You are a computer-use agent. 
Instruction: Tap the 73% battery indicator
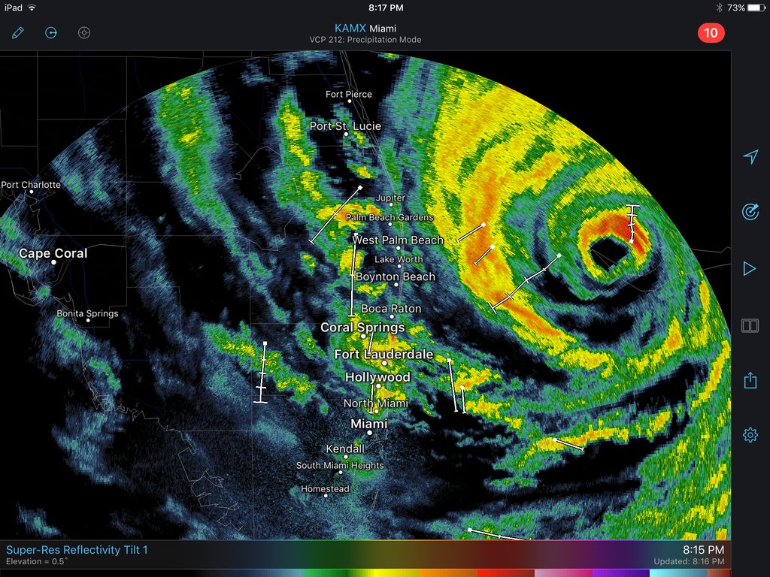click(x=746, y=8)
